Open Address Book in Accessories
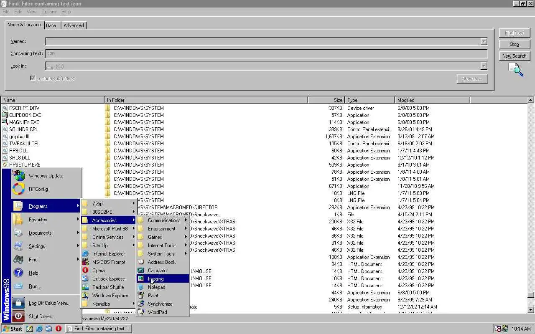This screenshot has width=535, height=334. [163, 262]
